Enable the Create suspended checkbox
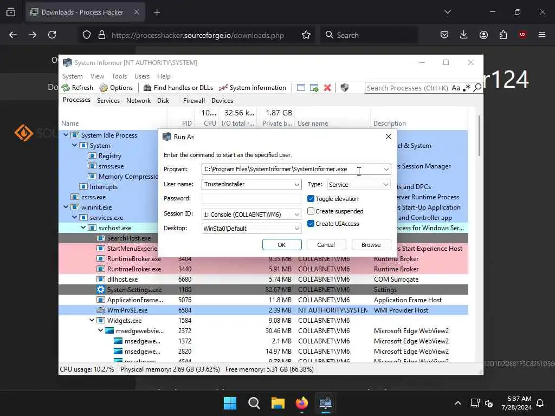555x416 pixels. tap(311, 211)
